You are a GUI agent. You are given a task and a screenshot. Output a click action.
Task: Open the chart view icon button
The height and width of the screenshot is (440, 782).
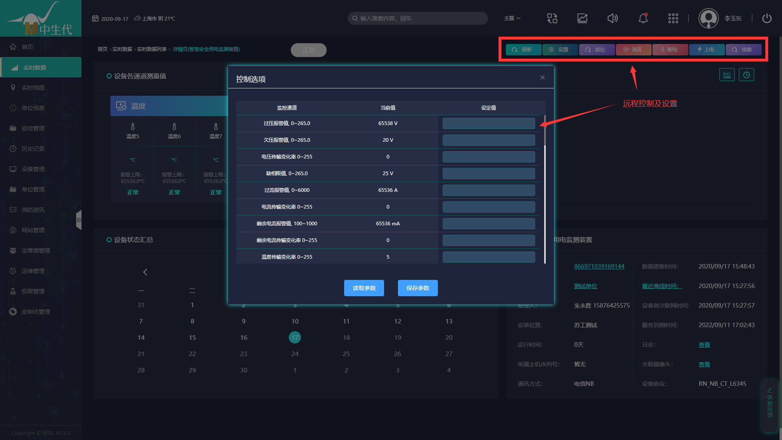pos(727,75)
